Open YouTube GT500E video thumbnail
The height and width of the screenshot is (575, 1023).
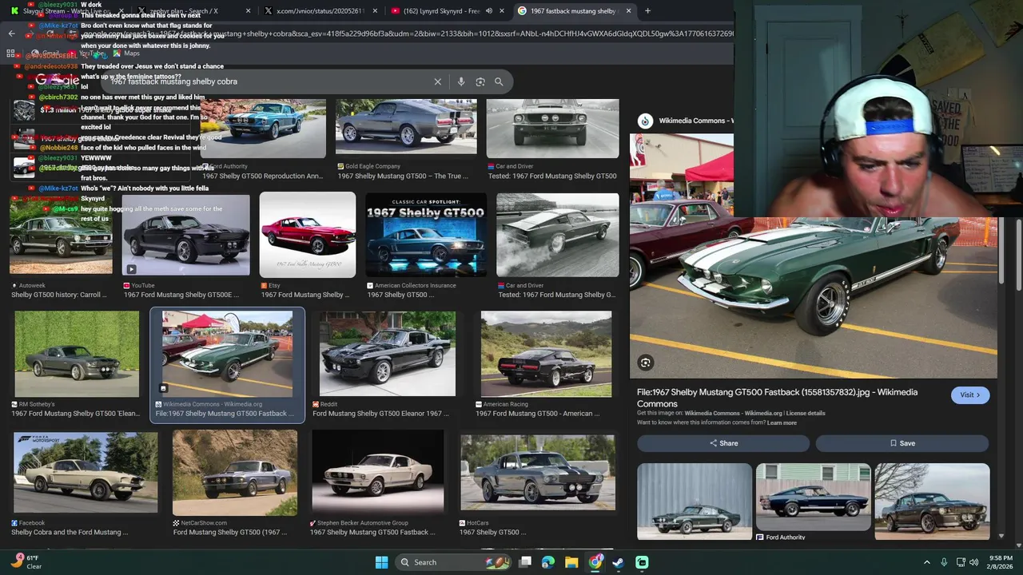coord(185,235)
